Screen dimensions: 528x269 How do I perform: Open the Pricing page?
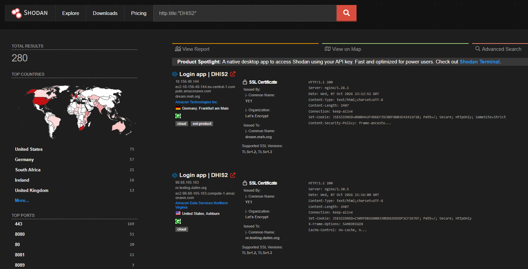139,13
